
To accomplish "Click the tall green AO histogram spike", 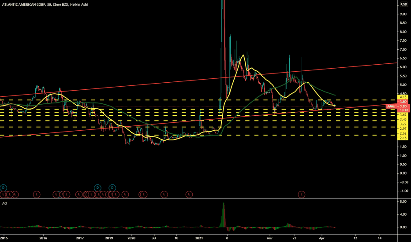I will coord(223,215).
